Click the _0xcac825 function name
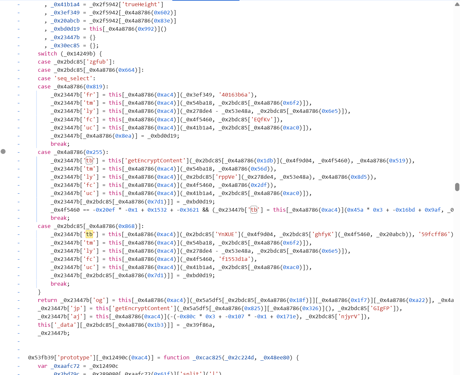 click(x=207, y=358)
